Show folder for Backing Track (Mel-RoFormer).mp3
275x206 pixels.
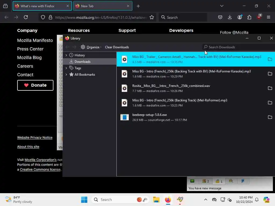pos(270,103)
